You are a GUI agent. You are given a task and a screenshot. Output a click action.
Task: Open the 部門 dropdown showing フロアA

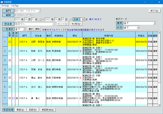pos(39,11)
